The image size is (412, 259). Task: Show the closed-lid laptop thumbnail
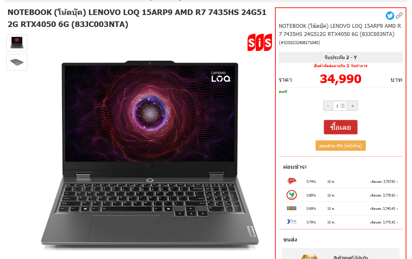(17, 62)
